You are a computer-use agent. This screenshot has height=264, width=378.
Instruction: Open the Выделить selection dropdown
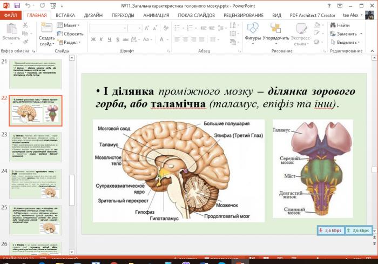(x=347, y=42)
